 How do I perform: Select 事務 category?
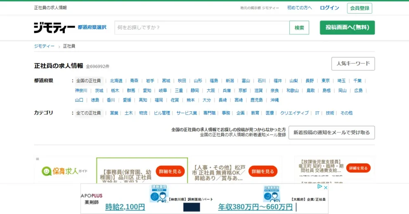coord(226,113)
